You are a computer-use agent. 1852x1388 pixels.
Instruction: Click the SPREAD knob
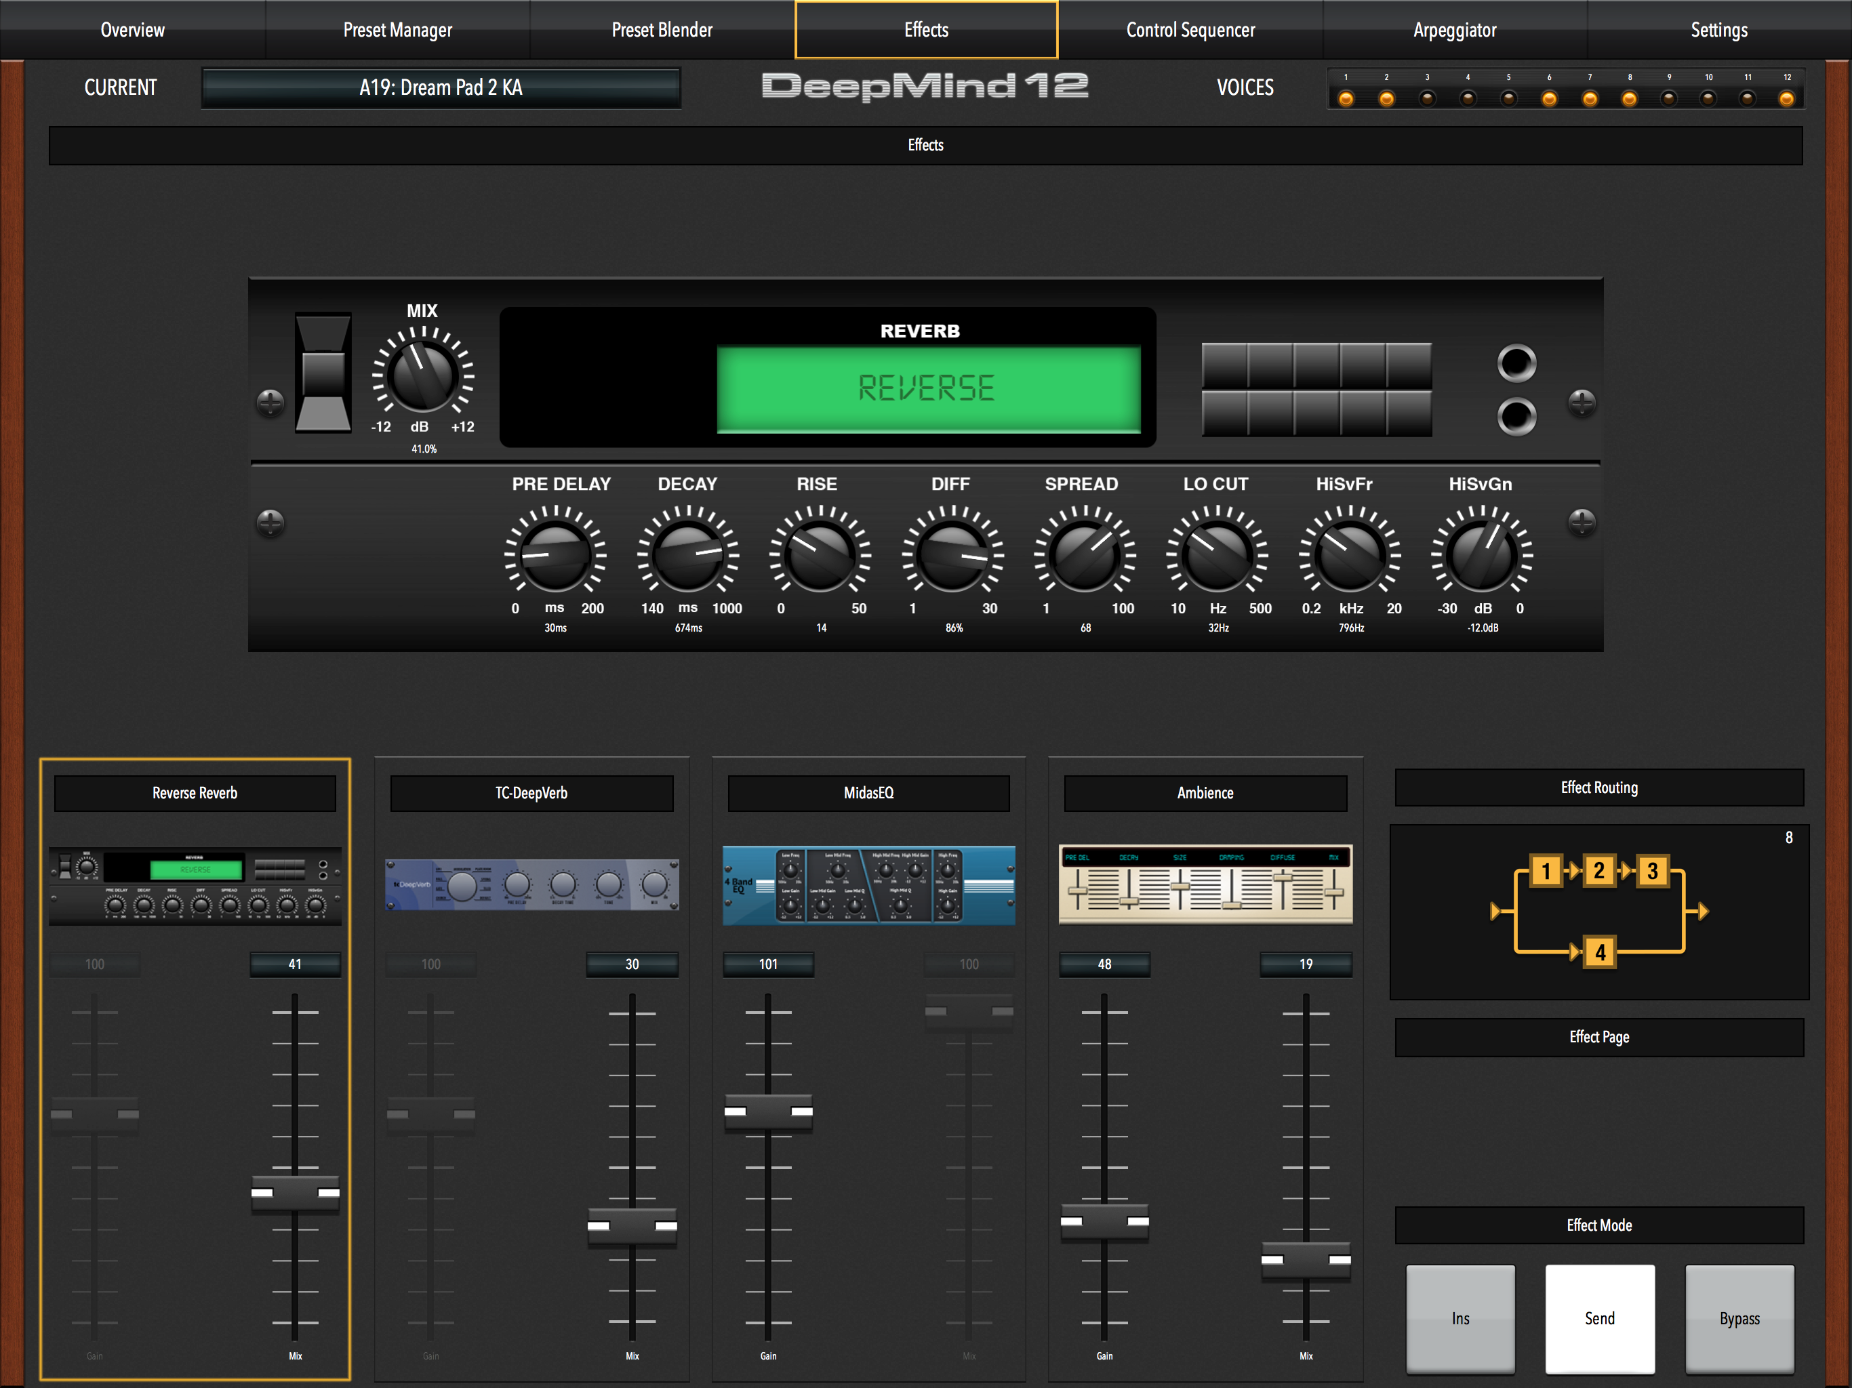point(1084,554)
